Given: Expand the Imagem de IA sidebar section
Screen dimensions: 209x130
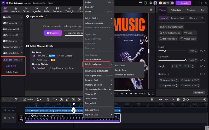Looking at the screenshot, I should [x=22, y=29].
